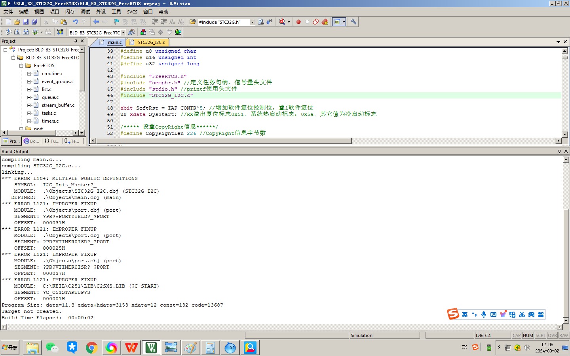
Task: Start debug session magnifier icon
Action: (x=282, y=22)
